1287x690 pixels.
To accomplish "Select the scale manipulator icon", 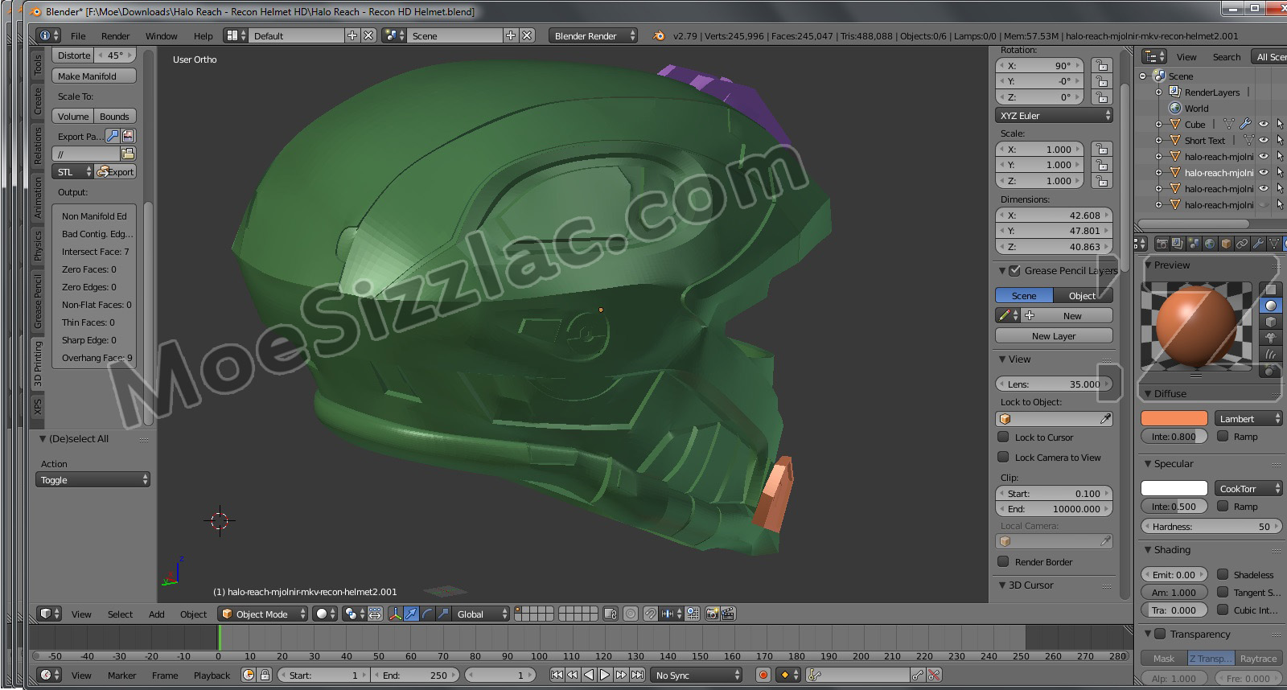I will (443, 614).
